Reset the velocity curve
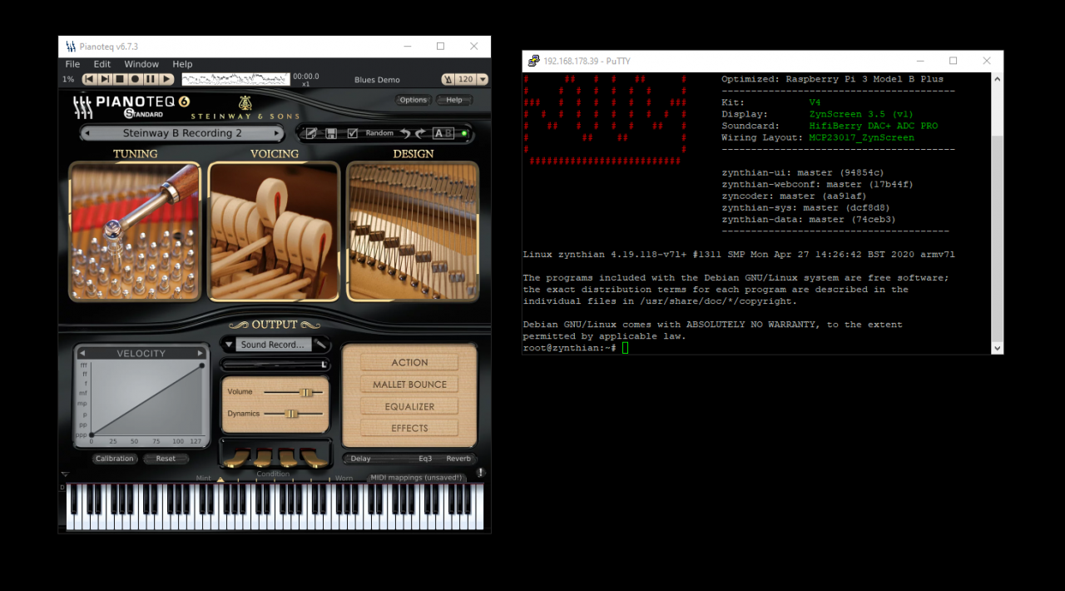Screen dimensions: 1065x591 click(166, 459)
